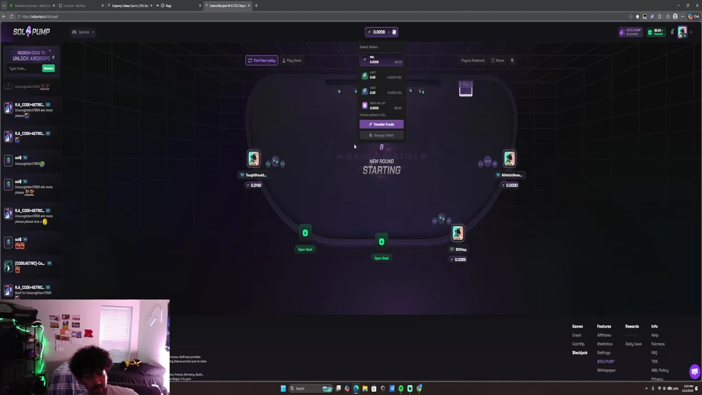702x395 pixels.
Task: Show hidden system tray icons
Action: (646, 388)
